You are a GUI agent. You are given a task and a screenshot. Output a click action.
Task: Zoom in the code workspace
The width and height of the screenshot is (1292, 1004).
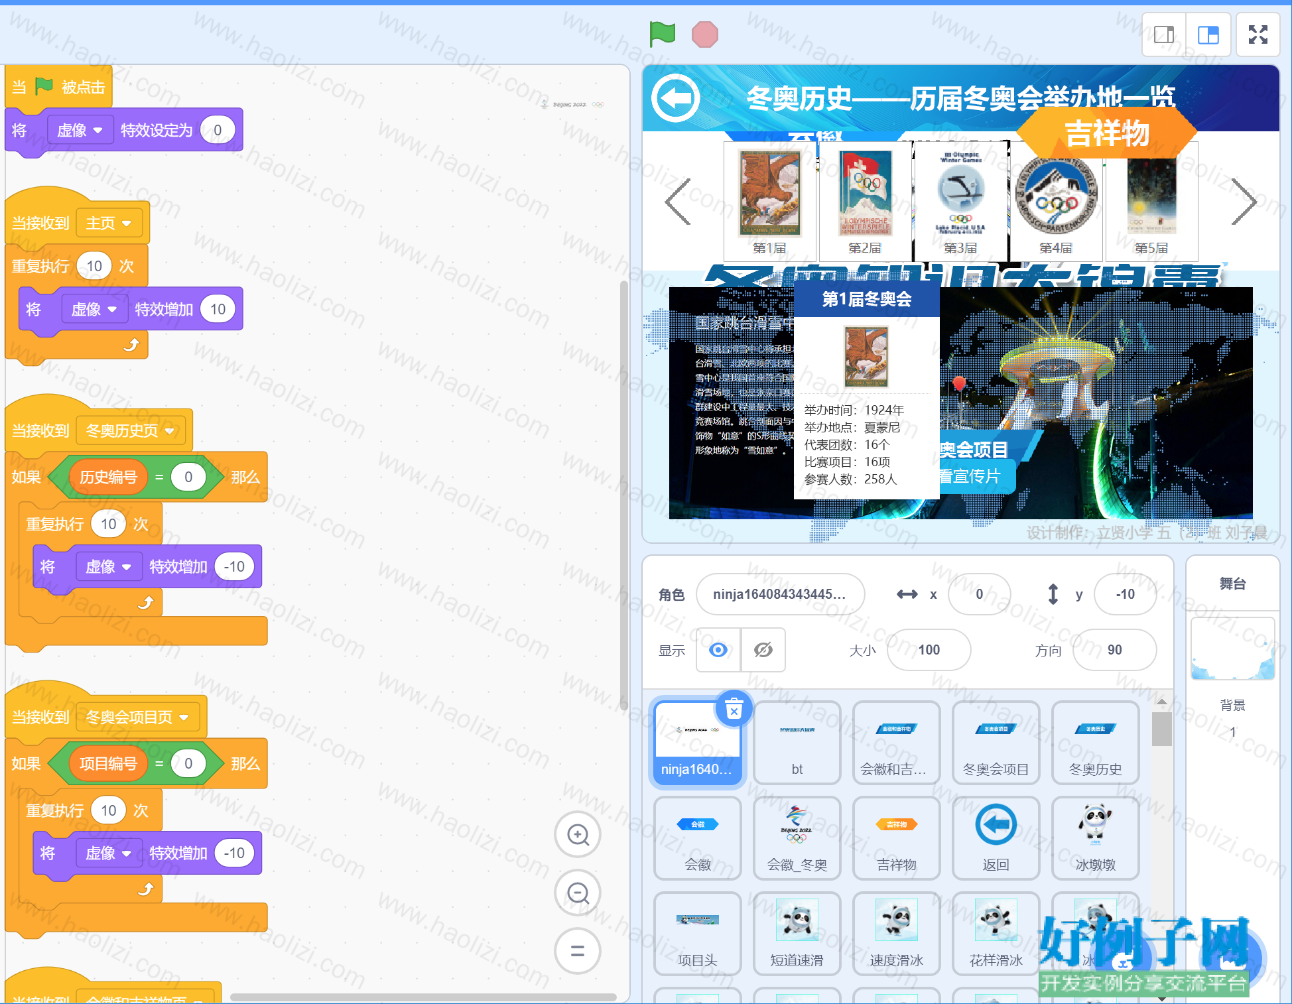(578, 835)
